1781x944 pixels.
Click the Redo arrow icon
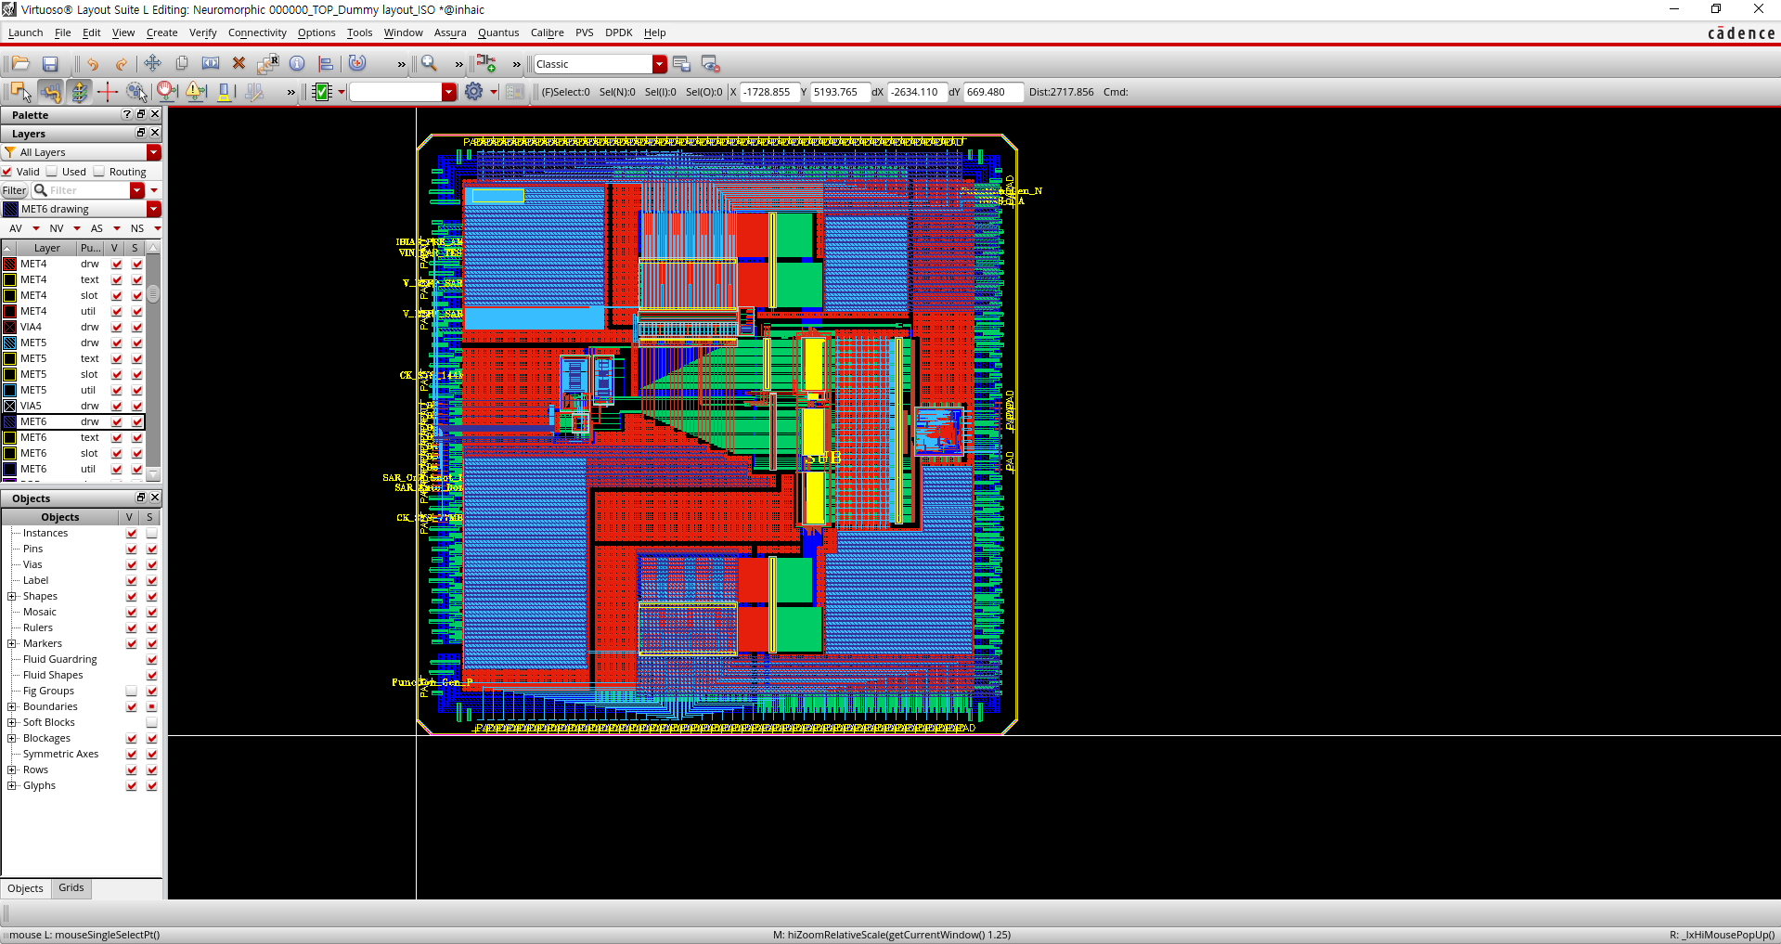(x=122, y=64)
